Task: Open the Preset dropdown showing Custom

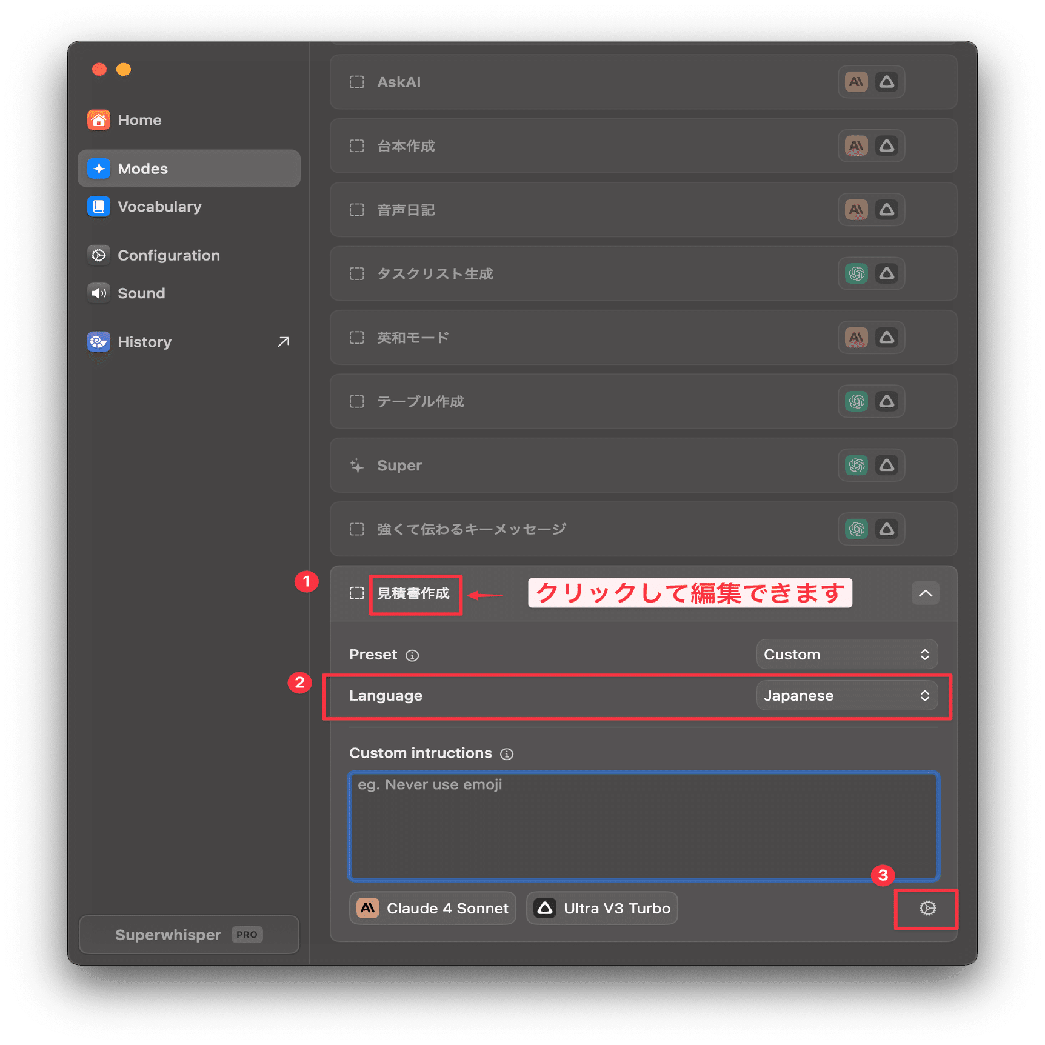Action: click(847, 655)
